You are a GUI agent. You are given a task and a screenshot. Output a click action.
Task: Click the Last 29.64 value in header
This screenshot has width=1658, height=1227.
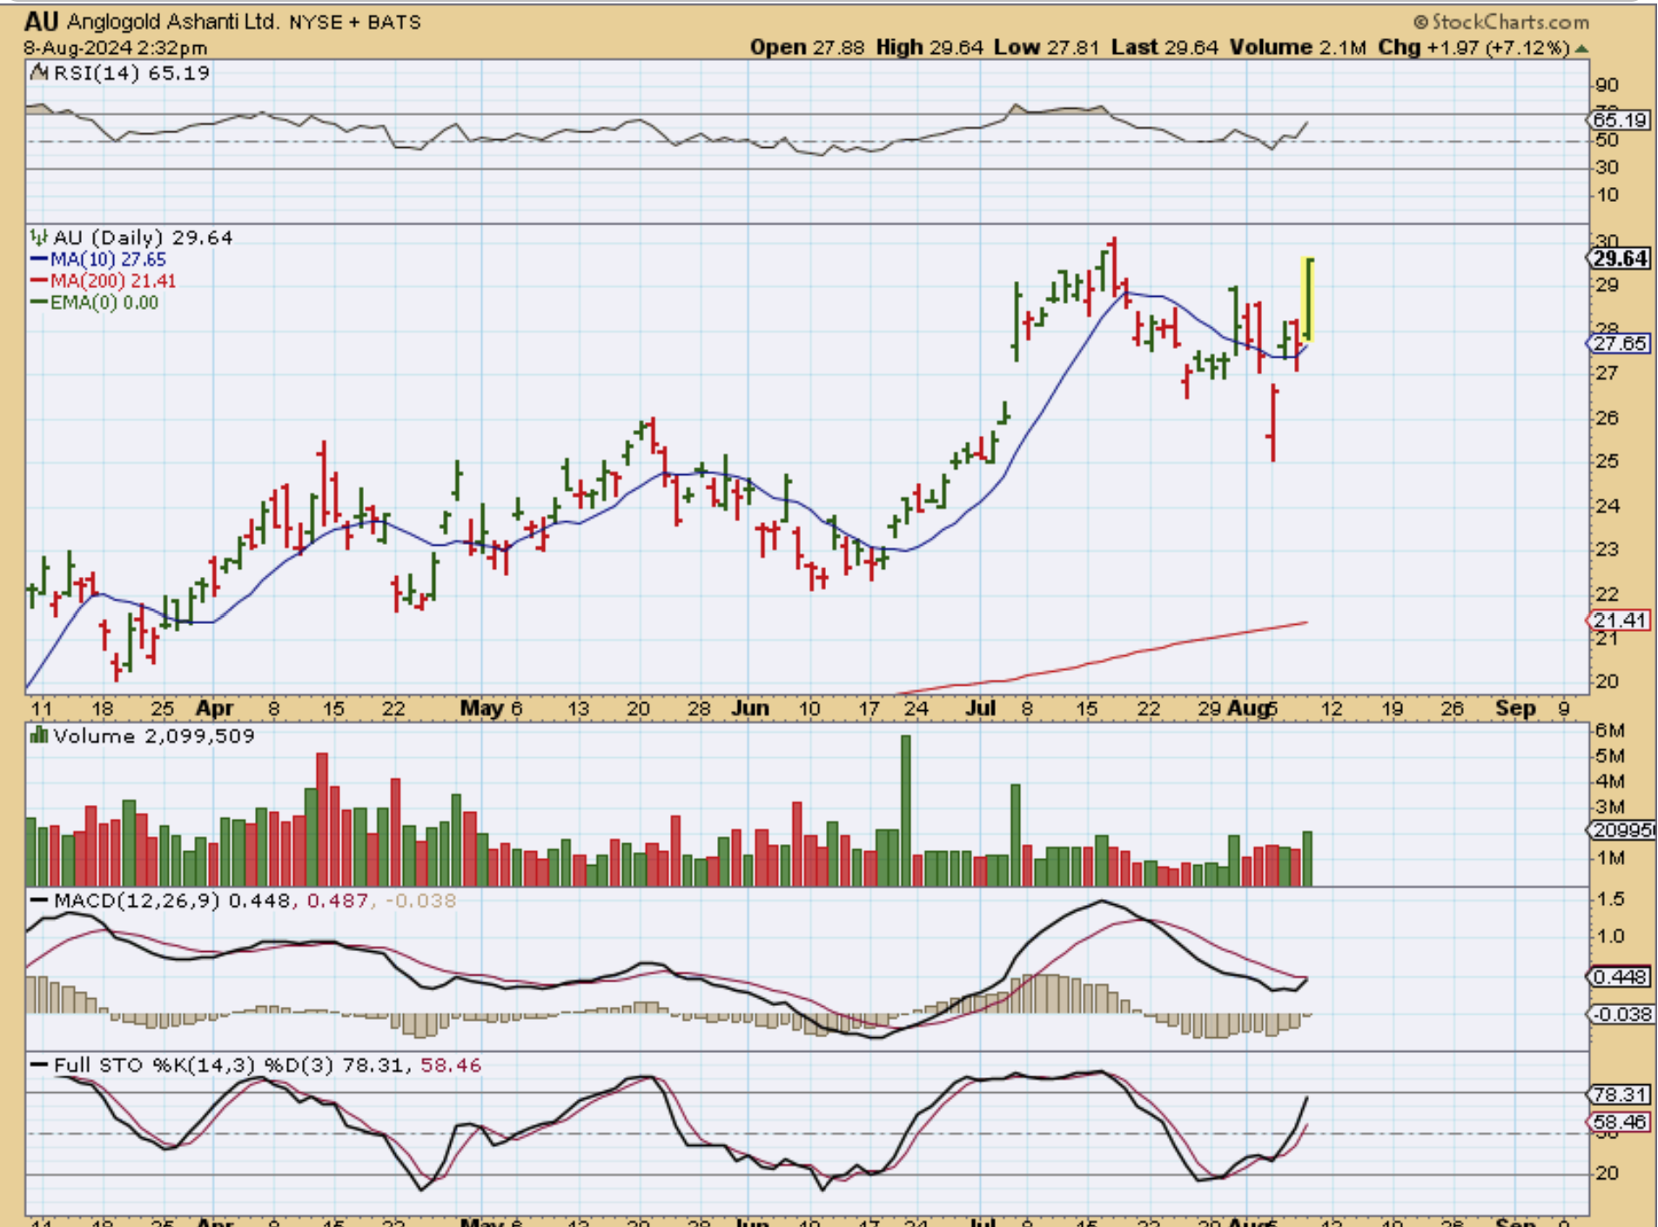click(x=1165, y=48)
